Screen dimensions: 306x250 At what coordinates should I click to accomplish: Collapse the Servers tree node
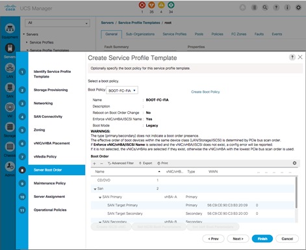click(x=24, y=35)
